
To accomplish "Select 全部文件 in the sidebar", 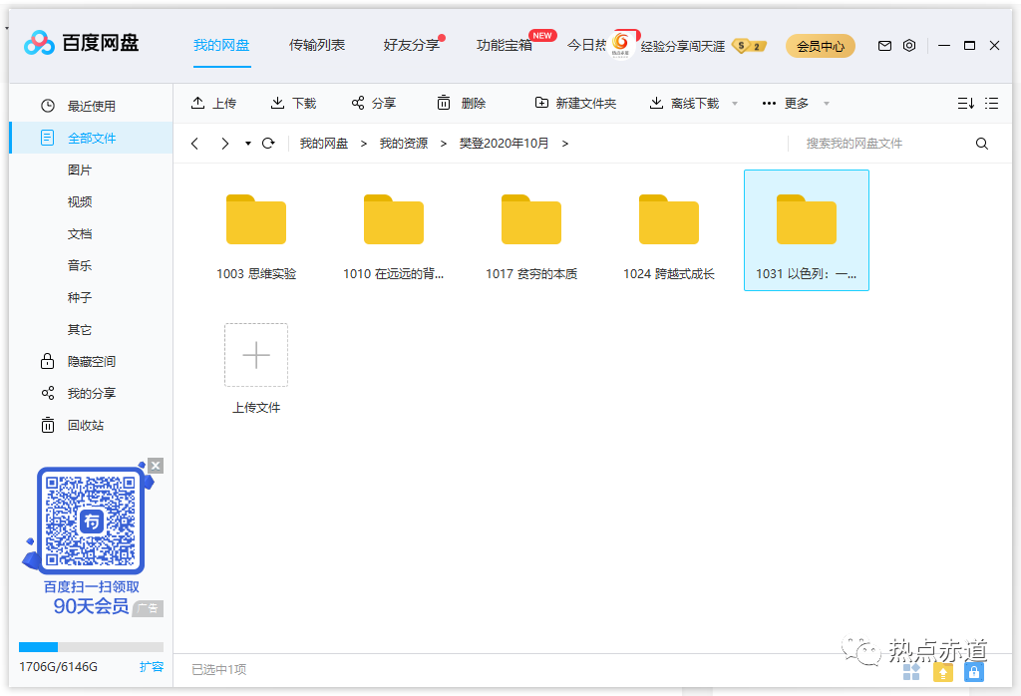I will (91, 138).
